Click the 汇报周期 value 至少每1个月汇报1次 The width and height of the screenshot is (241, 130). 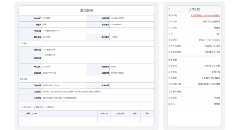coord(211,78)
